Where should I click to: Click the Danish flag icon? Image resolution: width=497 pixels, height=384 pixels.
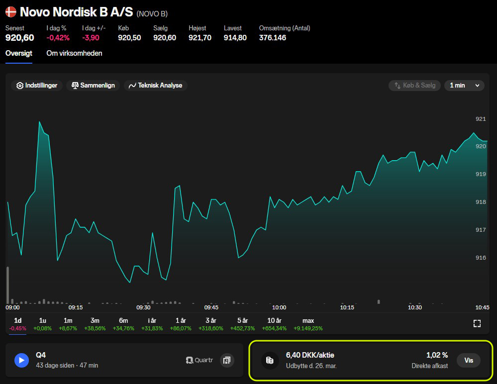pos(11,12)
